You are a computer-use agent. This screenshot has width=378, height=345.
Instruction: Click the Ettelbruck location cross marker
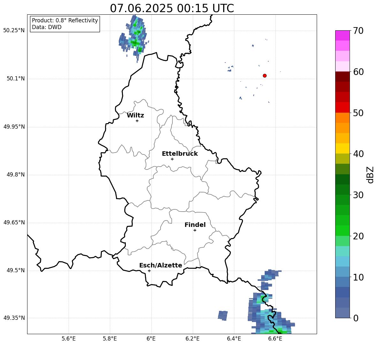point(172,159)
